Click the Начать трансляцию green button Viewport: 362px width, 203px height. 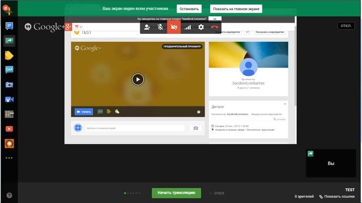[176, 193]
